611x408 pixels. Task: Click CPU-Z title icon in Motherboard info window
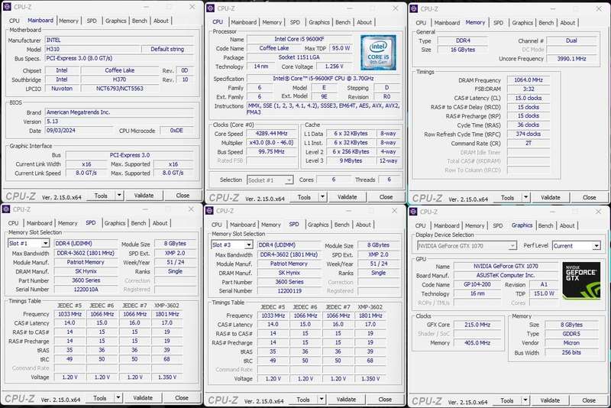pyautogui.click(x=7, y=7)
